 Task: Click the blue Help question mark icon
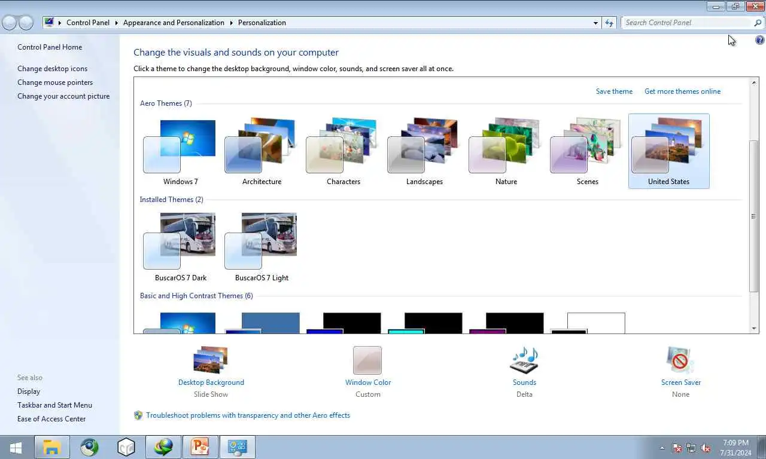759,40
